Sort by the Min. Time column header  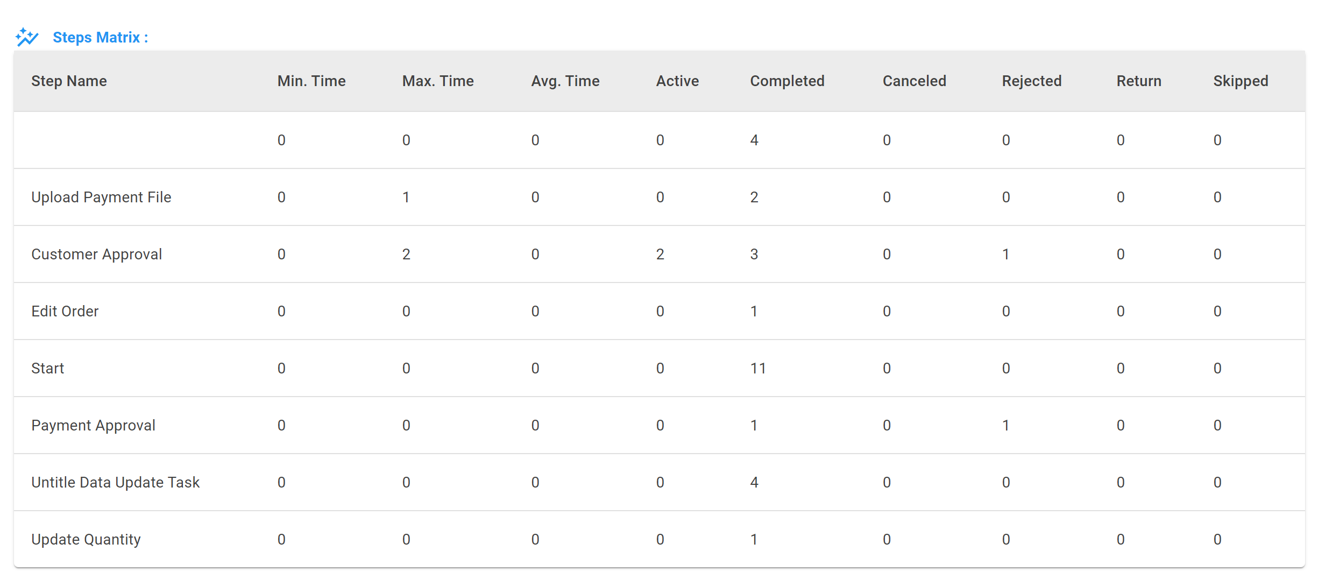coord(311,81)
